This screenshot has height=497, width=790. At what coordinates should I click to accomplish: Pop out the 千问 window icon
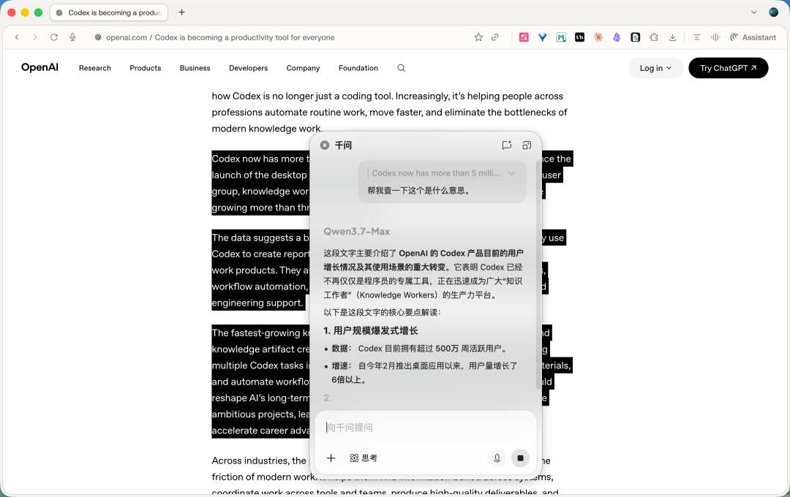527,145
